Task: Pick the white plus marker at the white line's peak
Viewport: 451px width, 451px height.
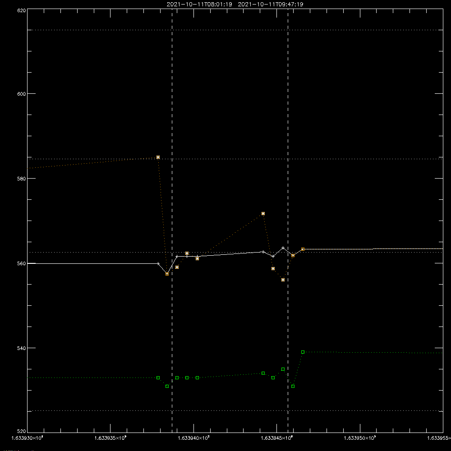Action: [283, 248]
